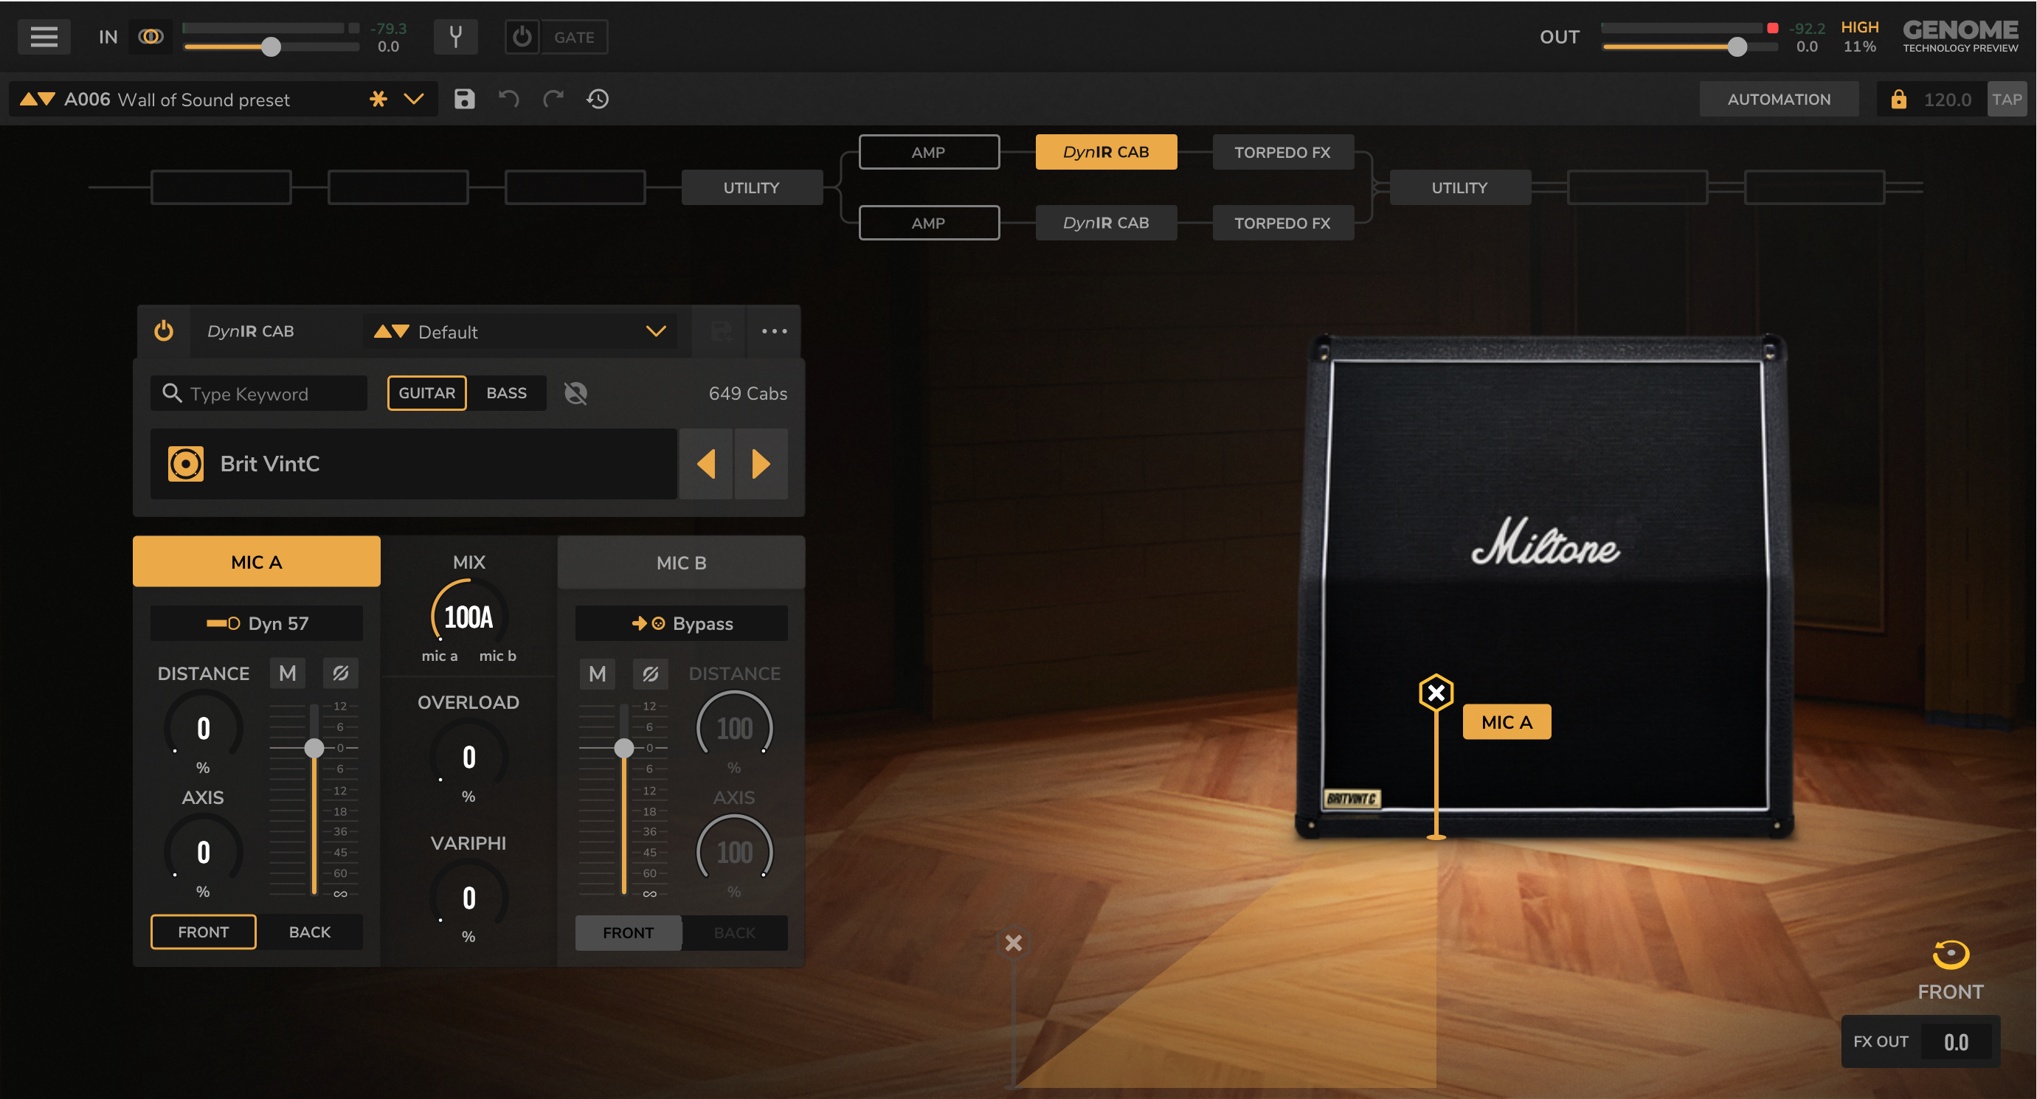The width and height of the screenshot is (2037, 1099).
Task: Toggle the tempo lock icon
Action: (x=1898, y=99)
